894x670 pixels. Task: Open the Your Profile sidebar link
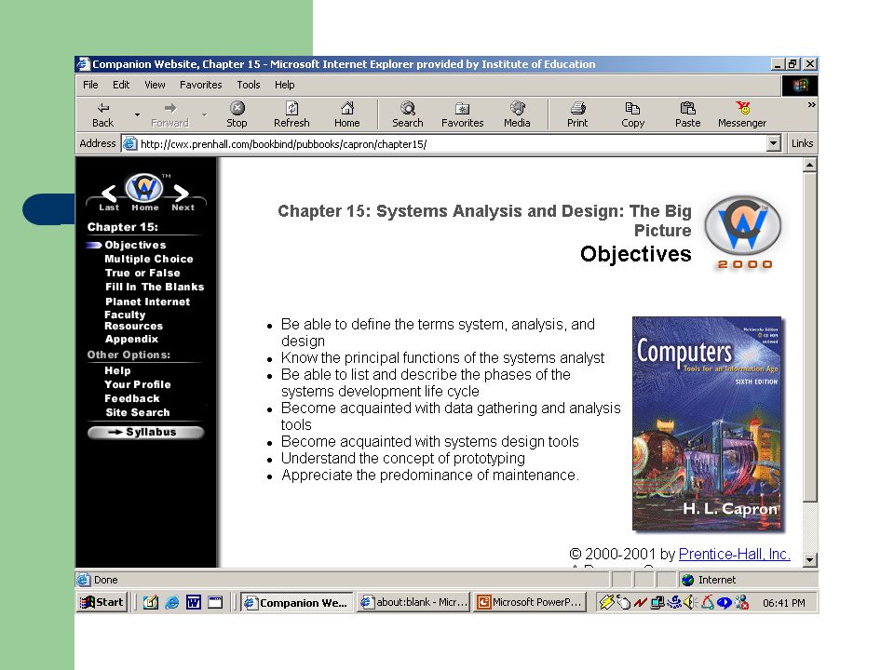pyautogui.click(x=138, y=384)
